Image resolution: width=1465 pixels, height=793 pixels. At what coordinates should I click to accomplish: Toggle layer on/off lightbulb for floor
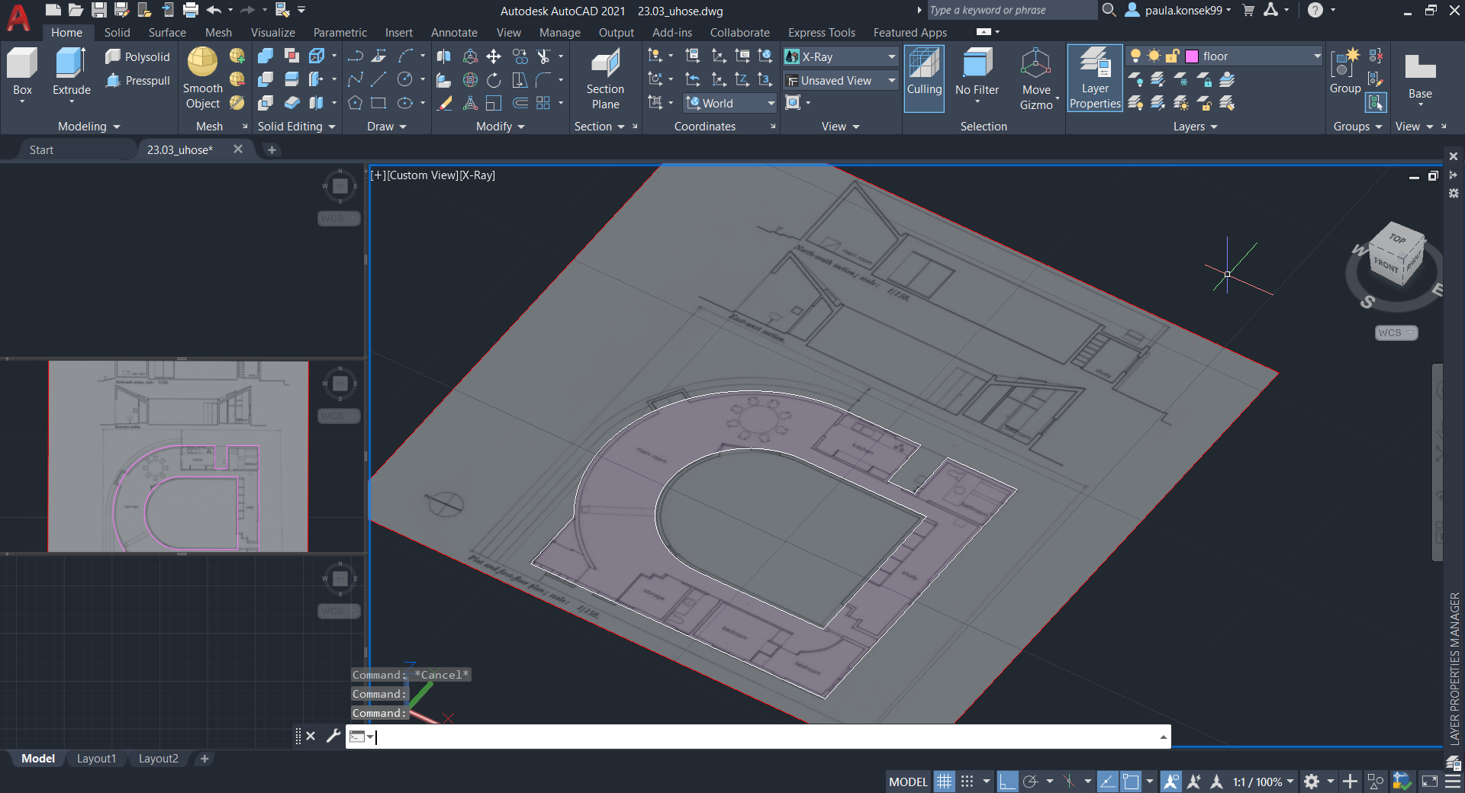coord(1135,56)
